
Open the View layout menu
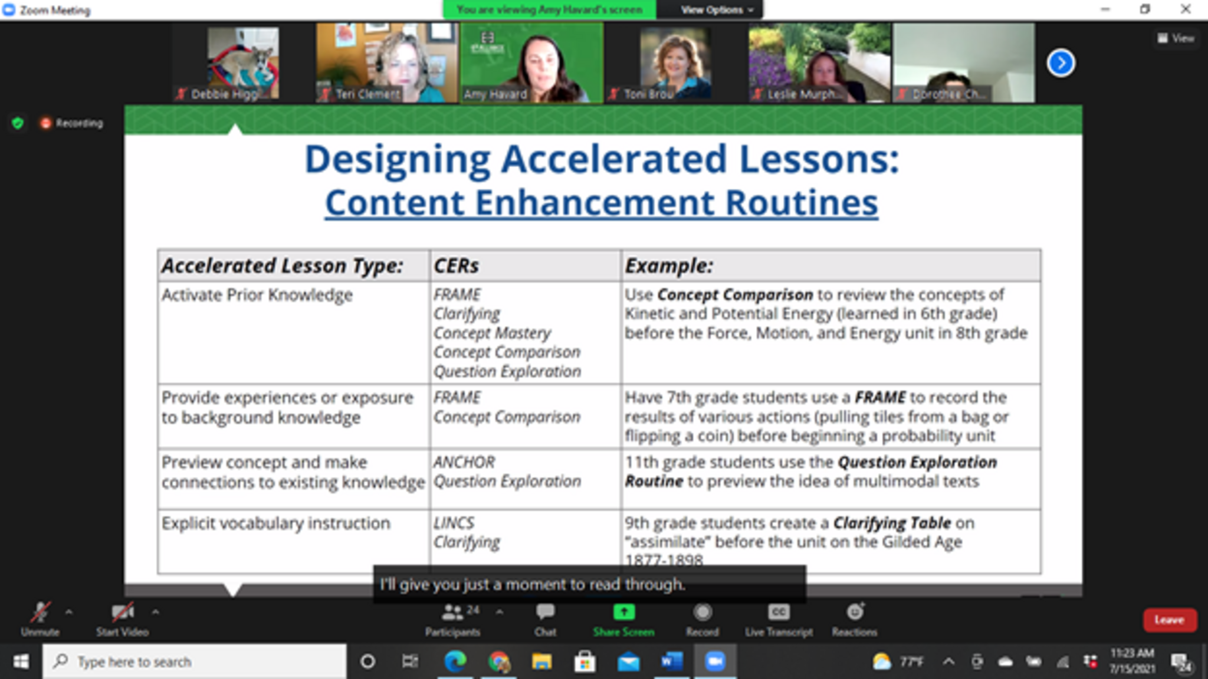[x=1175, y=38]
